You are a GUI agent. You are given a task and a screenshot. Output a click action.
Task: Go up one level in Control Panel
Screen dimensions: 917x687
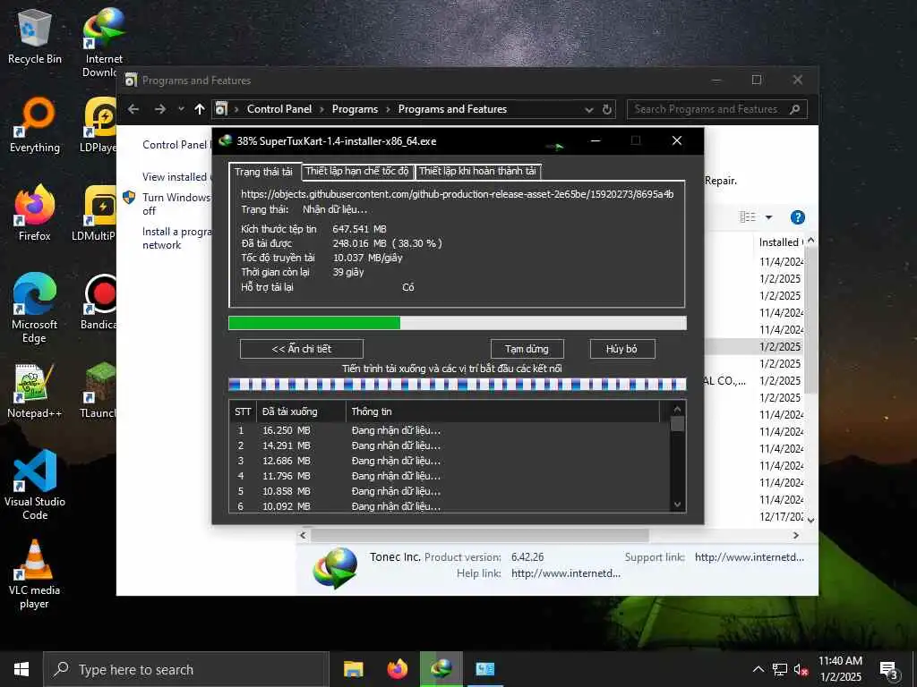200,109
